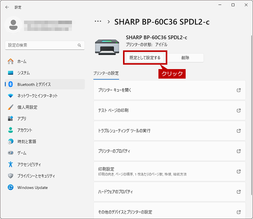Image resolution: width=253 pixels, height=219 pixels.
Task: Click the 削除 button
Action: (x=185, y=58)
